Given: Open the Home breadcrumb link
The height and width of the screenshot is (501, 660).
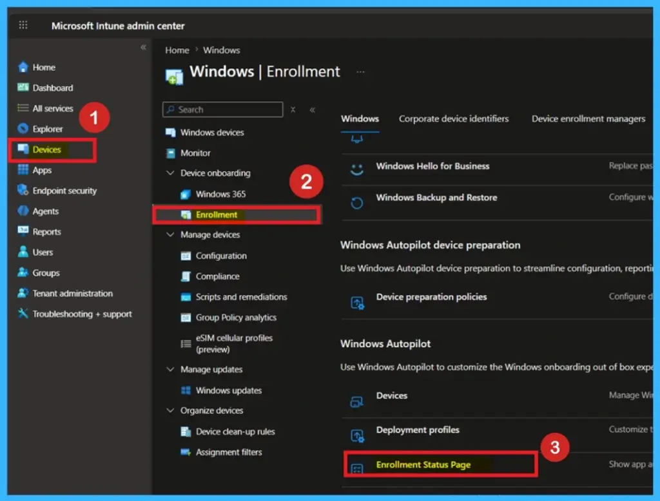Looking at the screenshot, I should 177,50.
